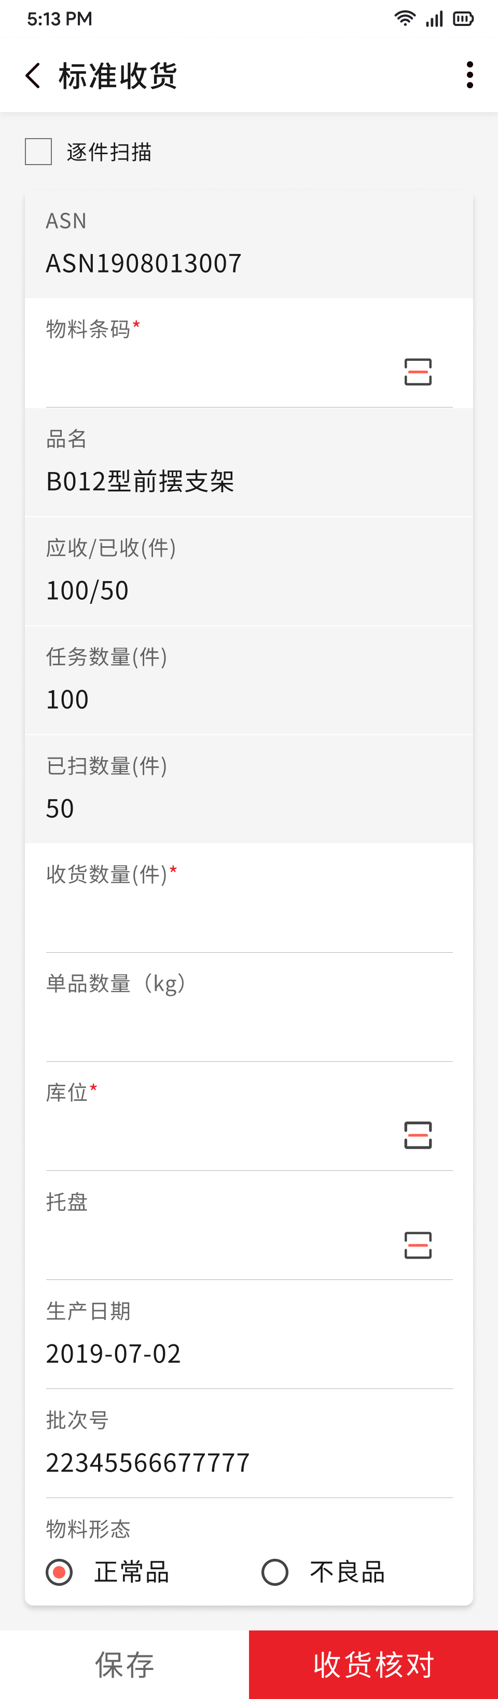Tap scan icon for 物料条码
498x1699 pixels.
click(x=418, y=372)
